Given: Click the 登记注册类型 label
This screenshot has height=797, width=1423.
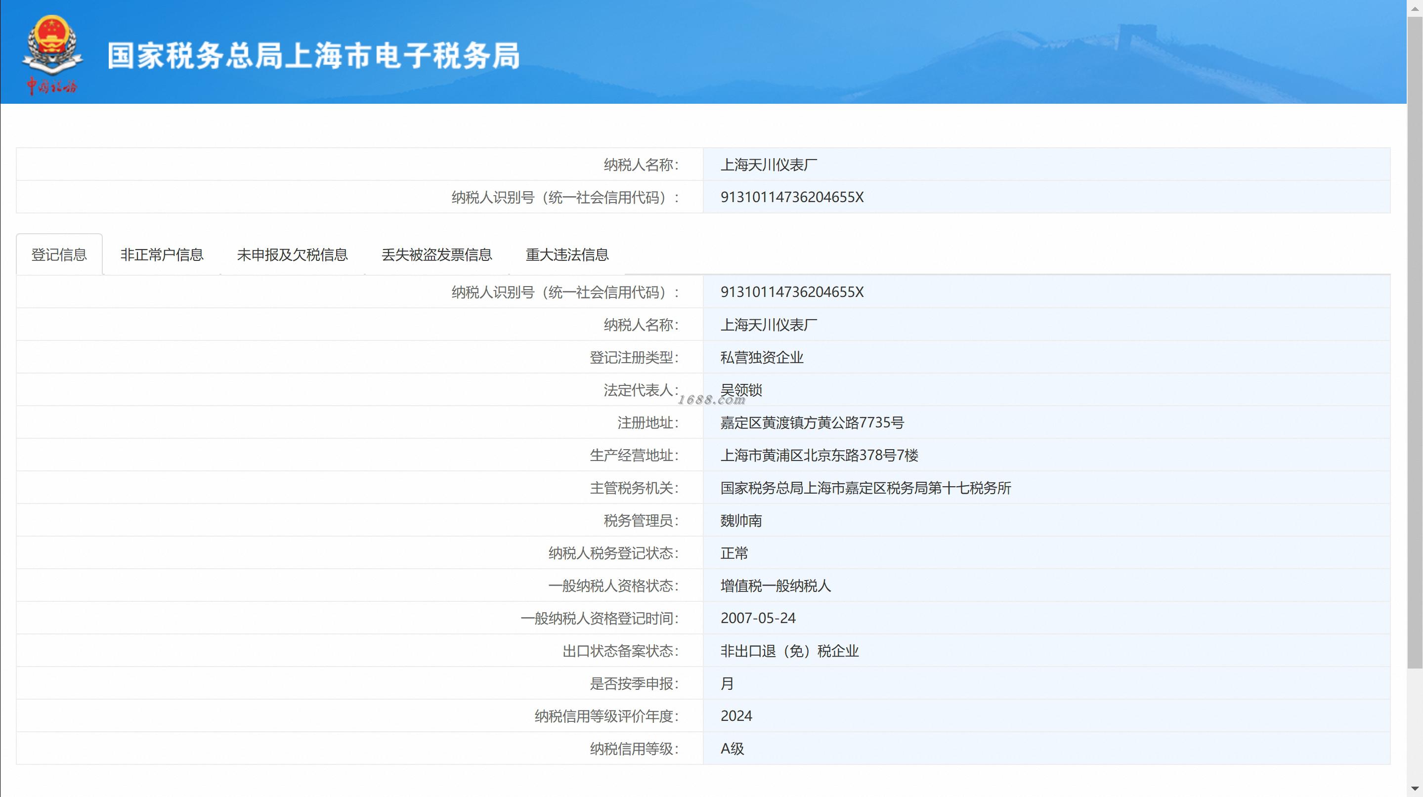Looking at the screenshot, I should [x=634, y=357].
